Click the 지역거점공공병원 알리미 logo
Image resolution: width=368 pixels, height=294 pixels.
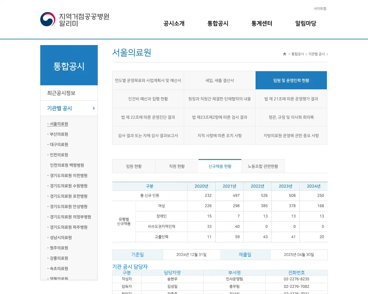74,19
